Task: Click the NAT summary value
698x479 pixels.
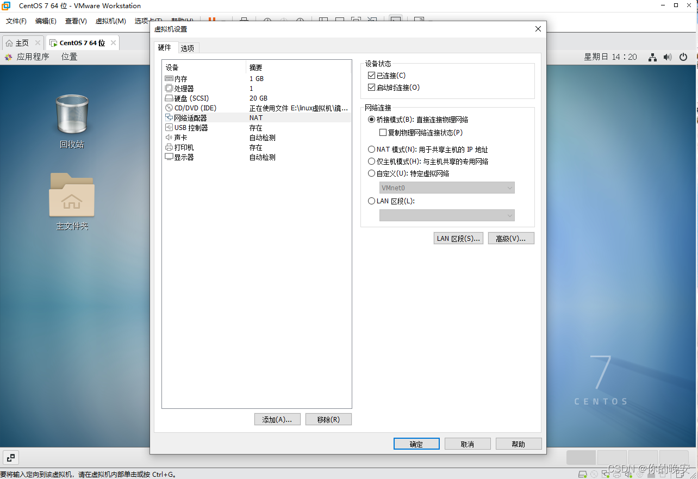Action: click(x=256, y=118)
